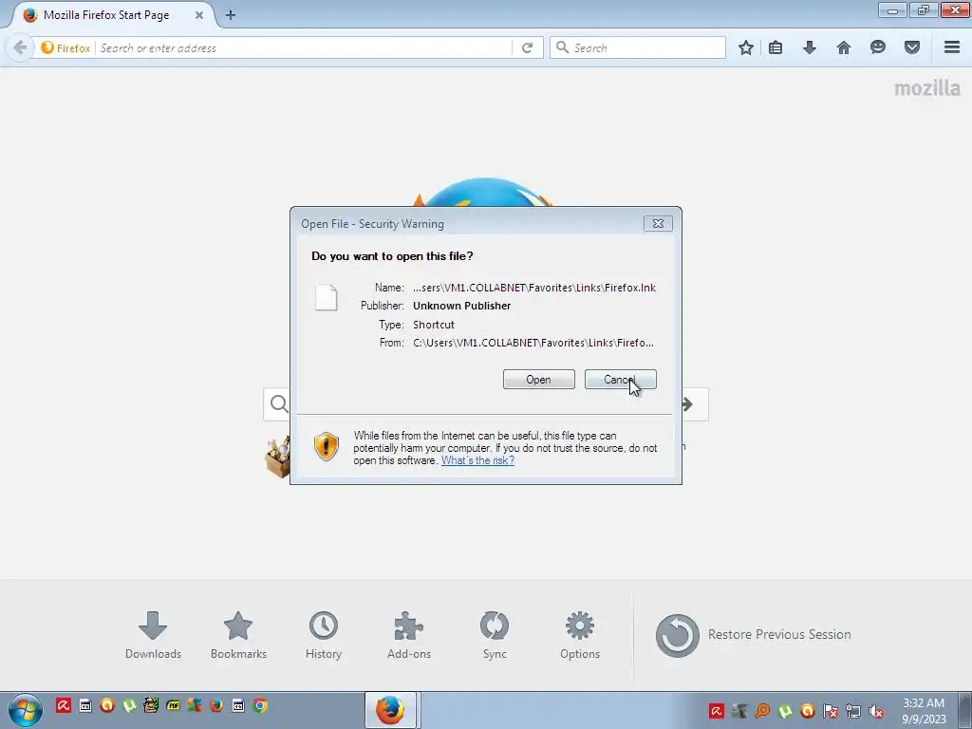
Task: Open the Windows Start menu orb
Action: pos(26,710)
